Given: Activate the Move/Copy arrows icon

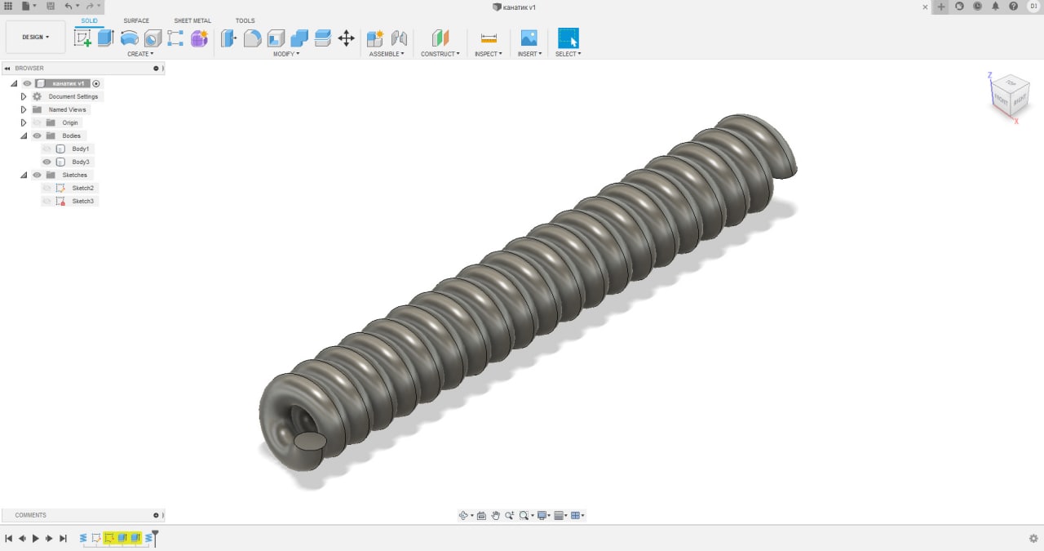Looking at the screenshot, I should pos(346,38).
